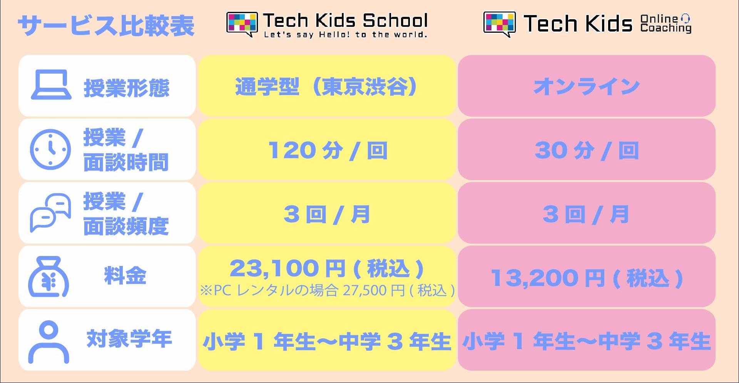Click the headset icon near Online Coaching
Viewport: 739px width, 383px height.
[x=685, y=18]
